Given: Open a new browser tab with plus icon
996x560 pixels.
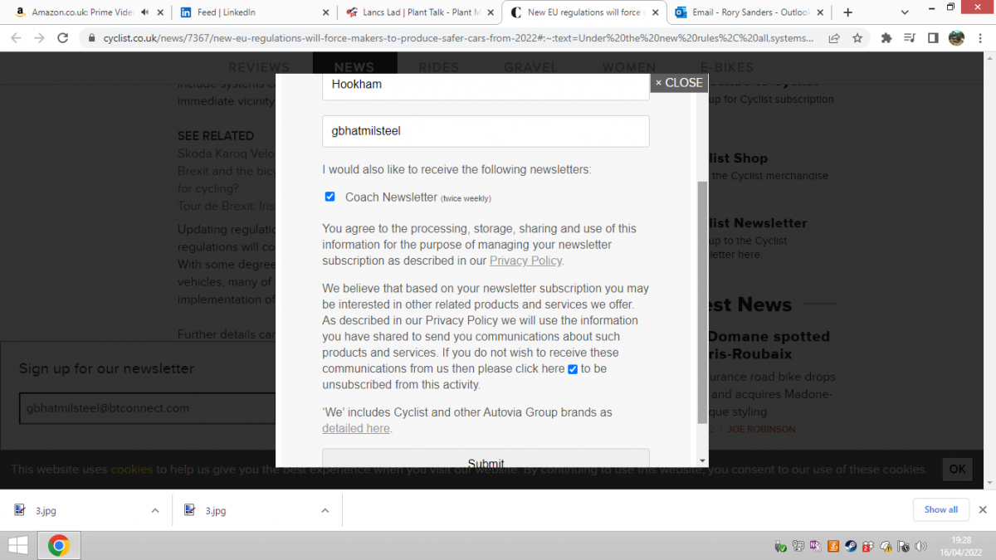Looking at the screenshot, I should click(847, 12).
